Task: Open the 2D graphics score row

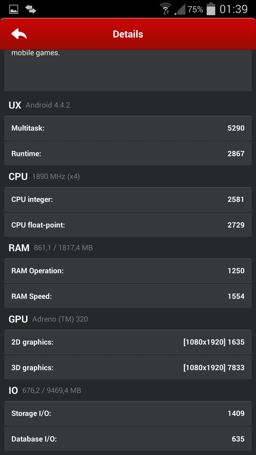Action: [128, 342]
